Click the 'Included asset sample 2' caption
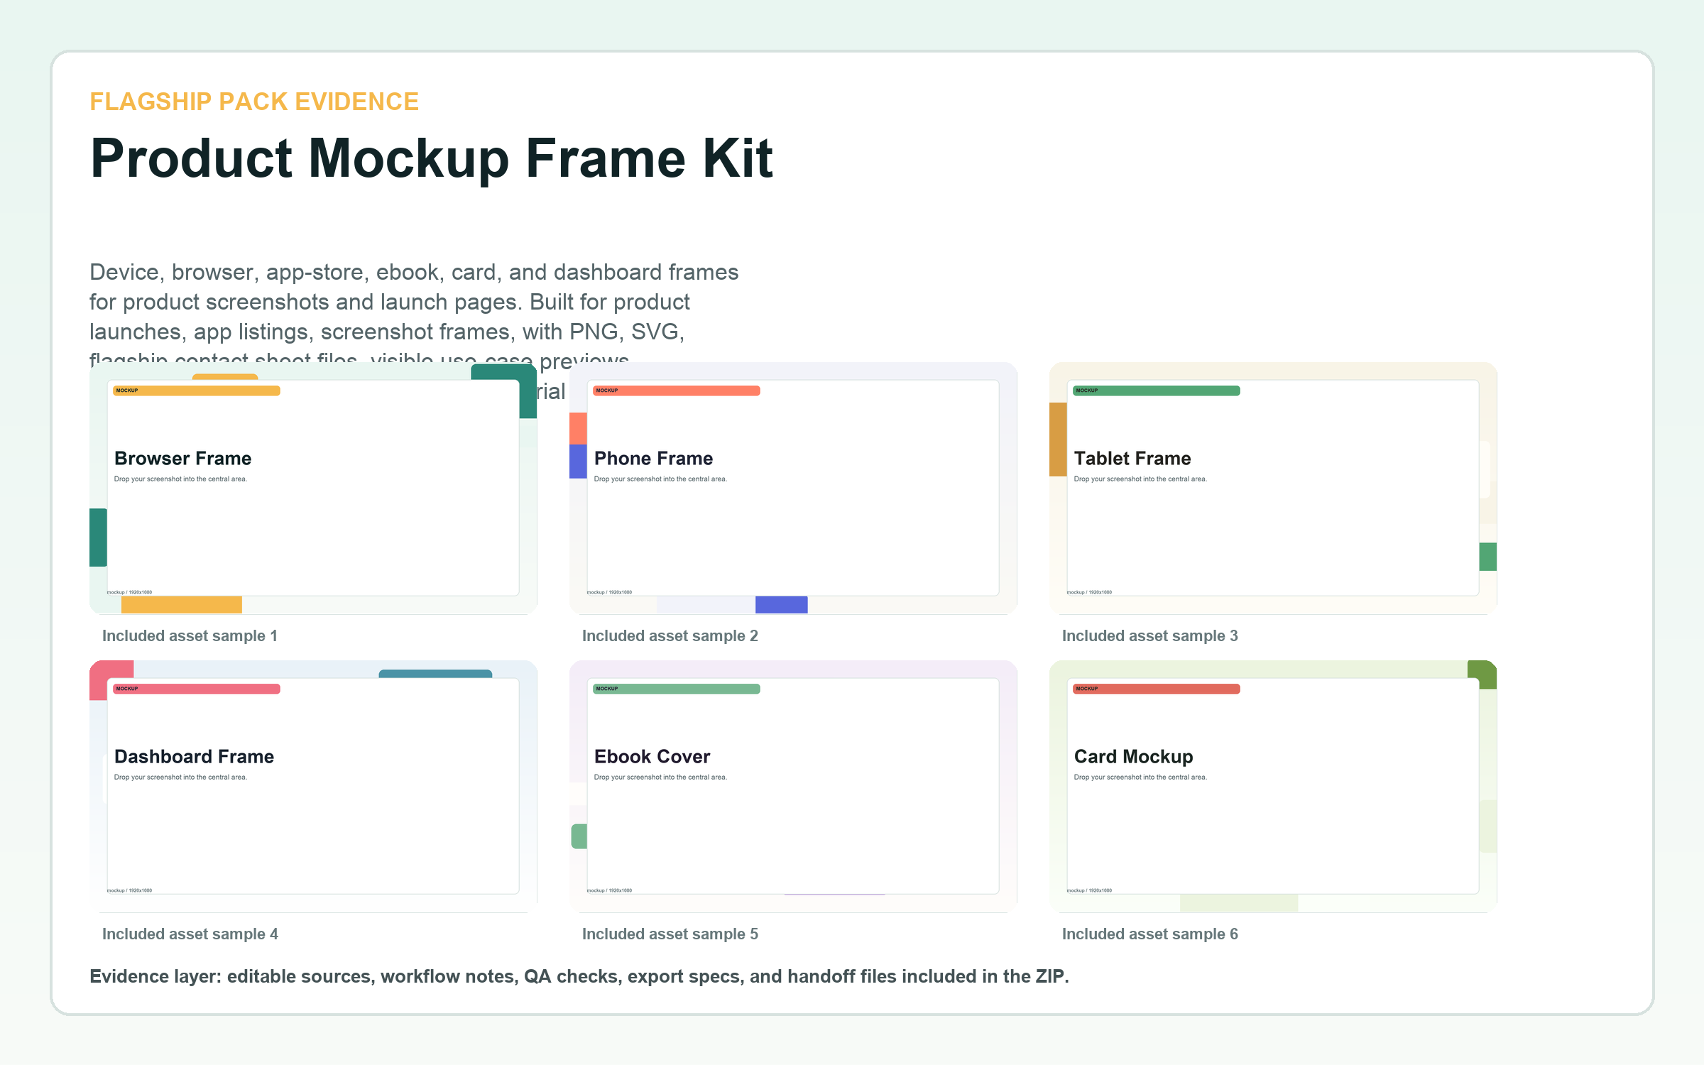 (x=670, y=636)
